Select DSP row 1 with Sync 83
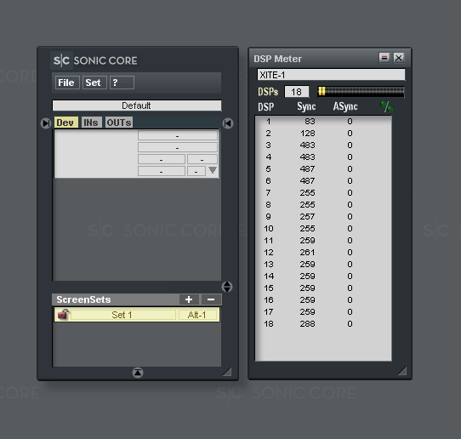 (x=323, y=122)
